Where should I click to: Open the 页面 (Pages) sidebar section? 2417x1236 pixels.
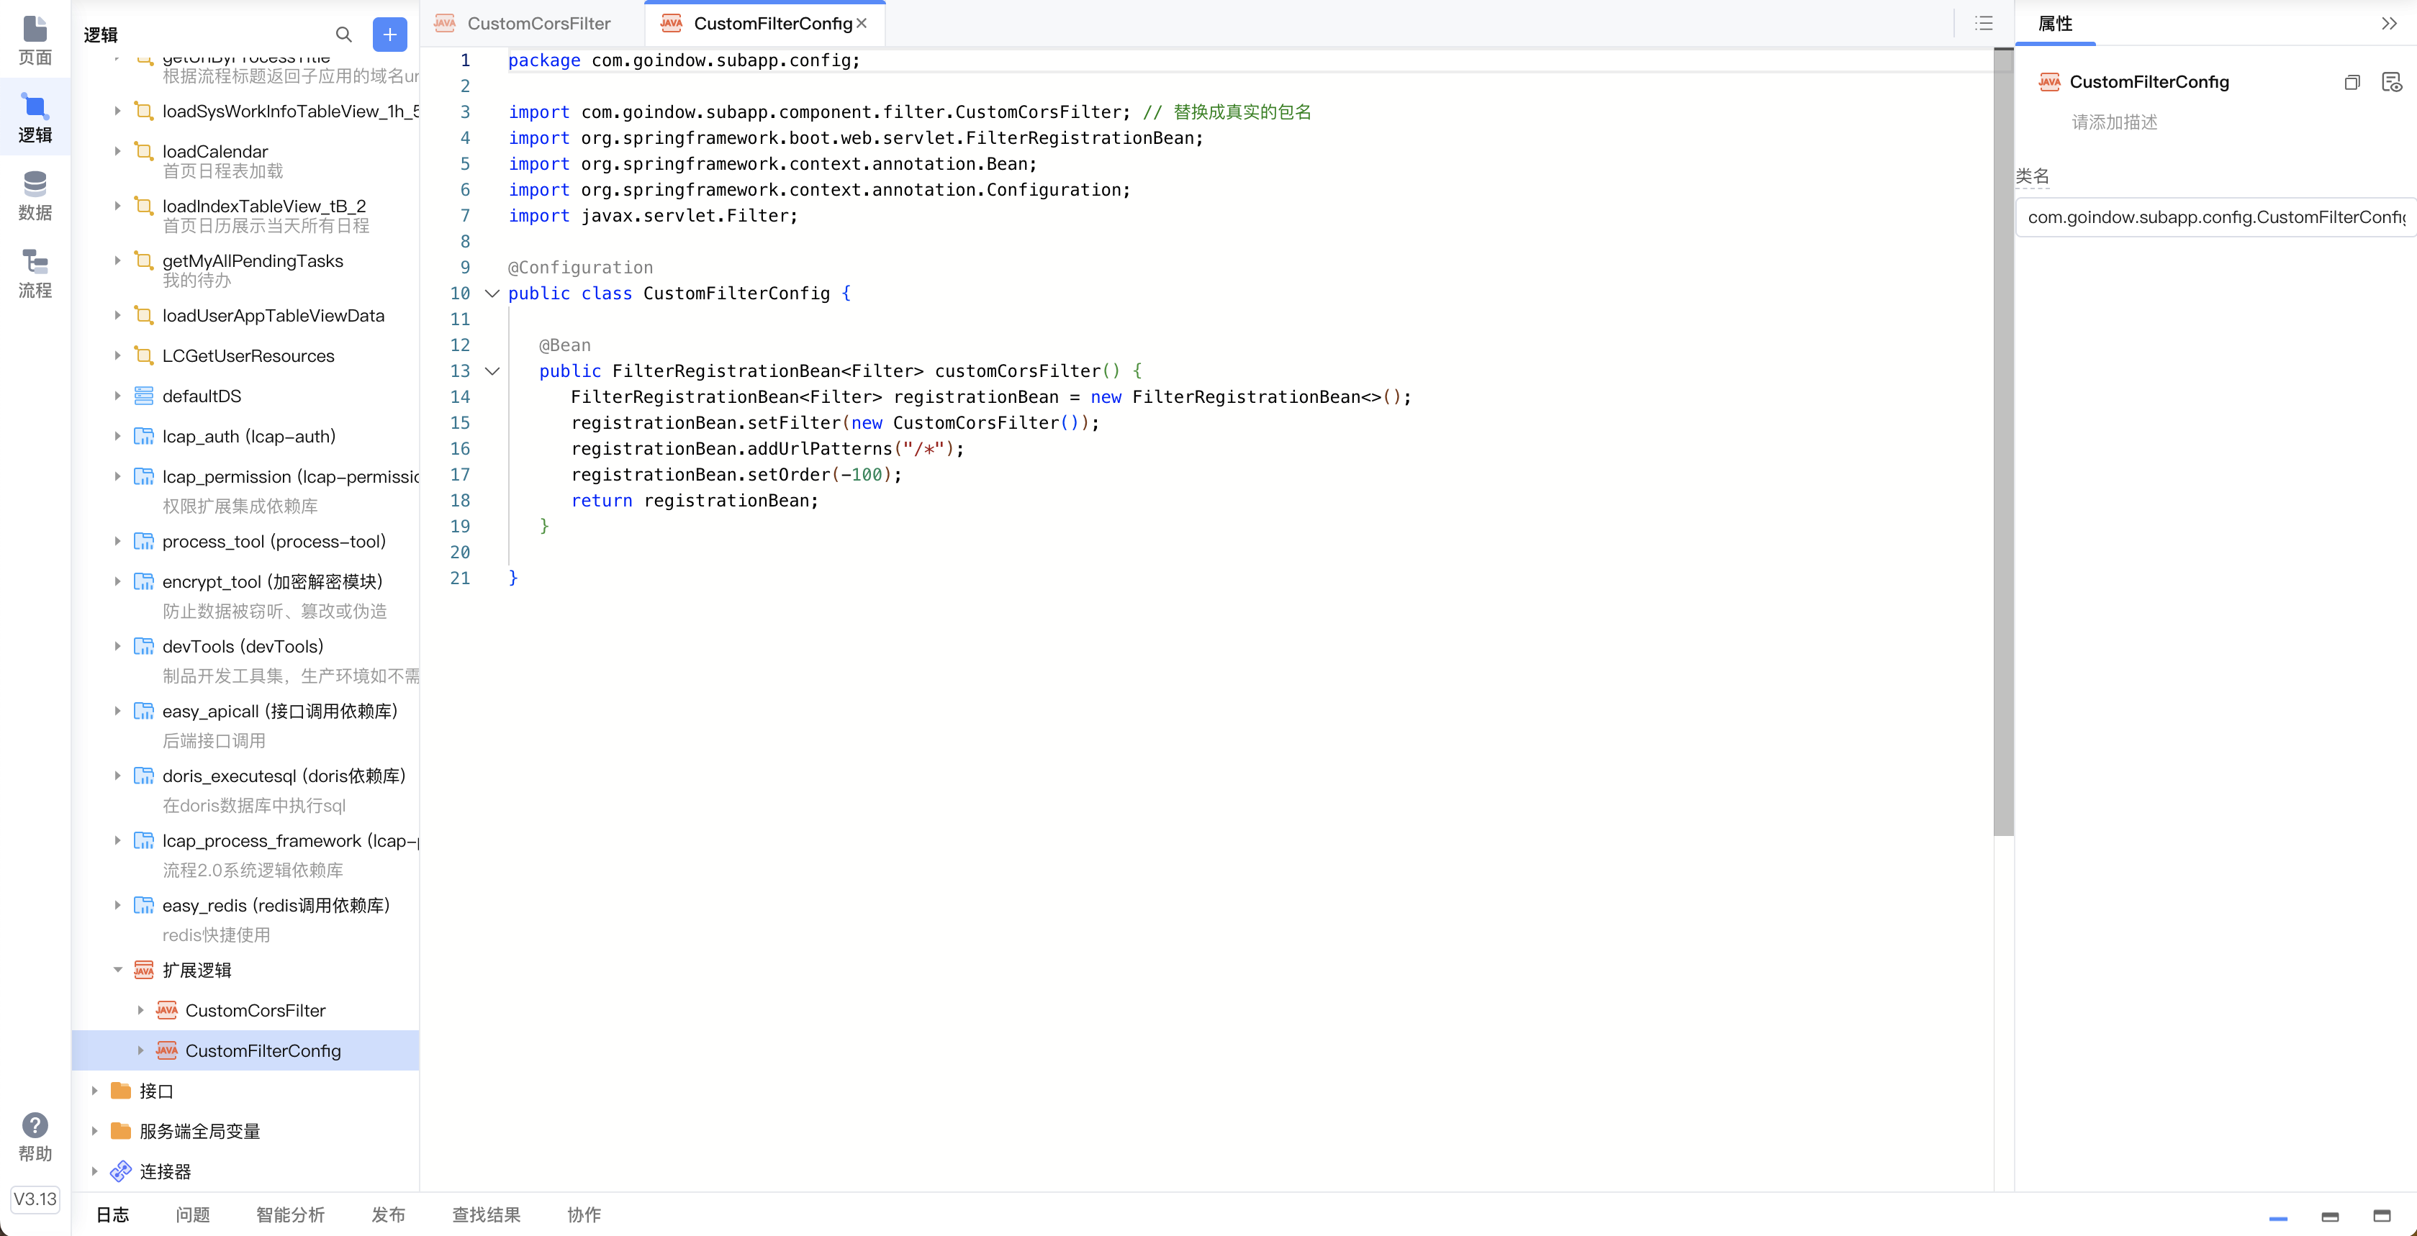click(x=35, y=40)
